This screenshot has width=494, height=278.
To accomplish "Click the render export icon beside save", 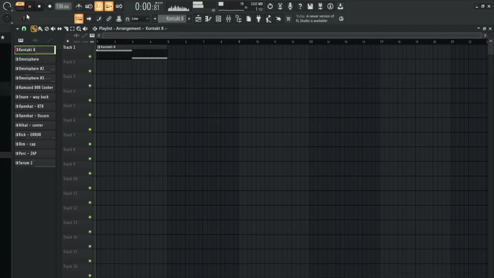I will pos(320,6).
